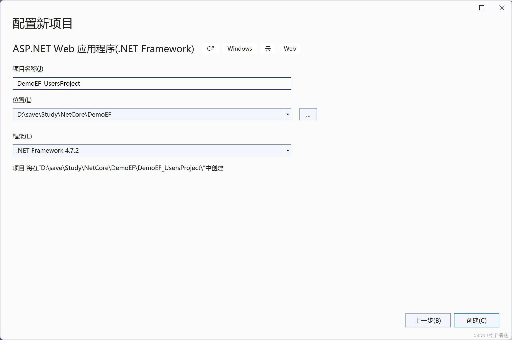Click the ASP.NET Web application template title
The image size is (512, 340).
(x=103, y=49)
